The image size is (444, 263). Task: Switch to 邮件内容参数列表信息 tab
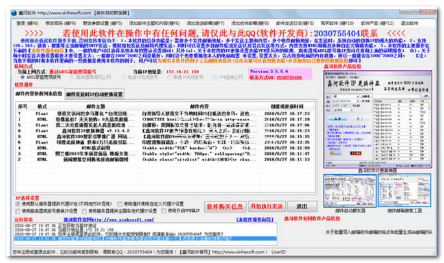tap(39, 94)
